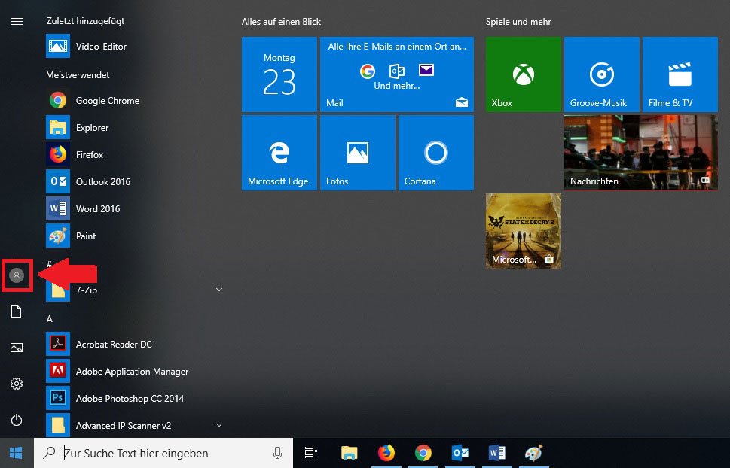Screen dimensions: 730x468
Task: Click the 'A' letter header in app list
Action: tap(50, 319)
